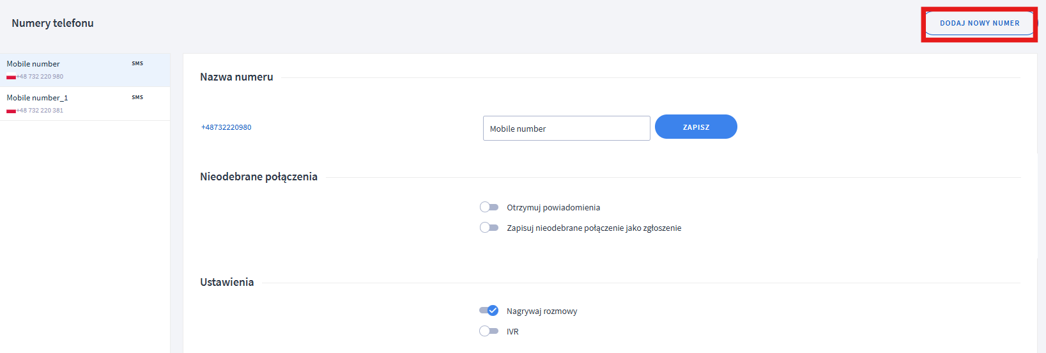This screenshot has height=353, width=1046.
Task: Click the +48732220980 number link
Action: coord(226,127)
